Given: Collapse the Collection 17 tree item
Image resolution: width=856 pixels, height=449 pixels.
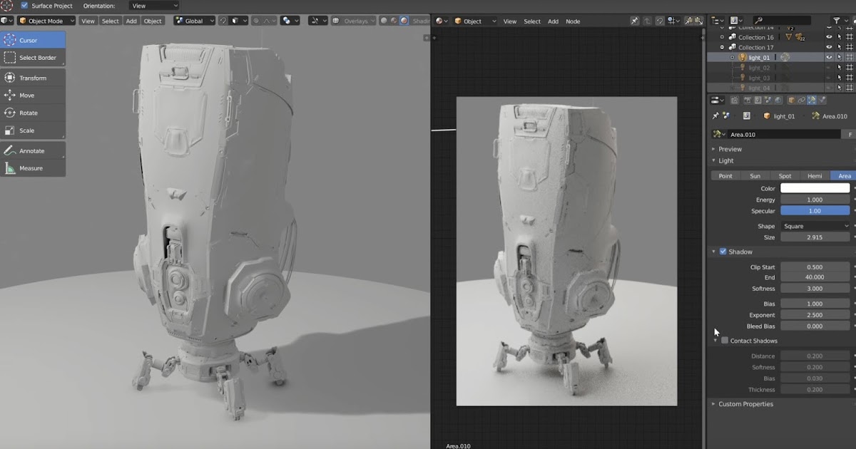Looking at the screenshot, I should 722,47.
